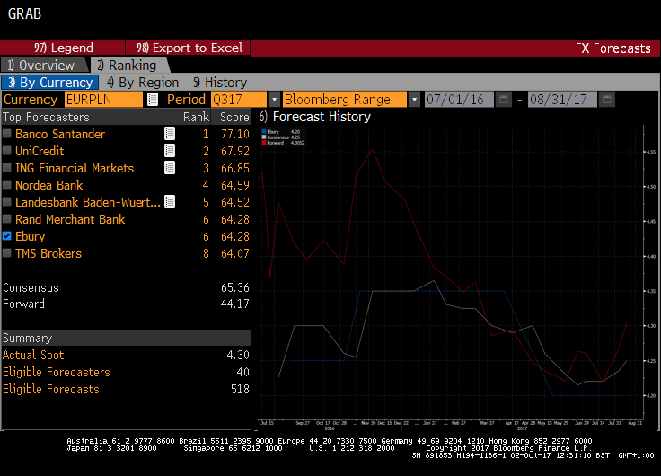
Task: Click the start date field 07/01/16
Action: coord(459,100)
